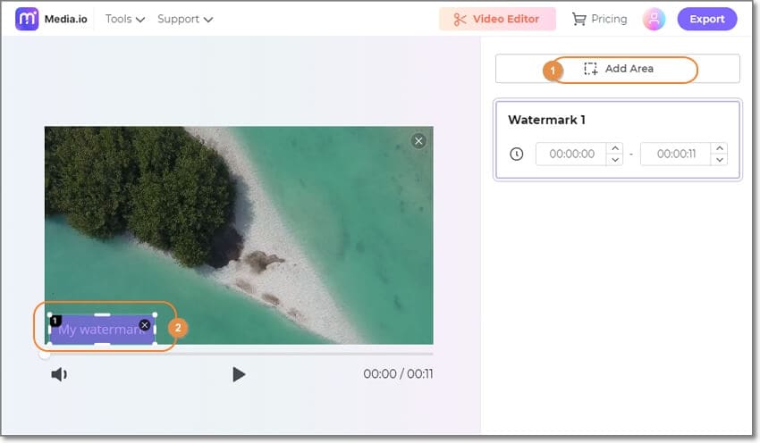Screen dimensions: 760x443
Task: Increase the watermark start time
Action: [x=615, y=148]
